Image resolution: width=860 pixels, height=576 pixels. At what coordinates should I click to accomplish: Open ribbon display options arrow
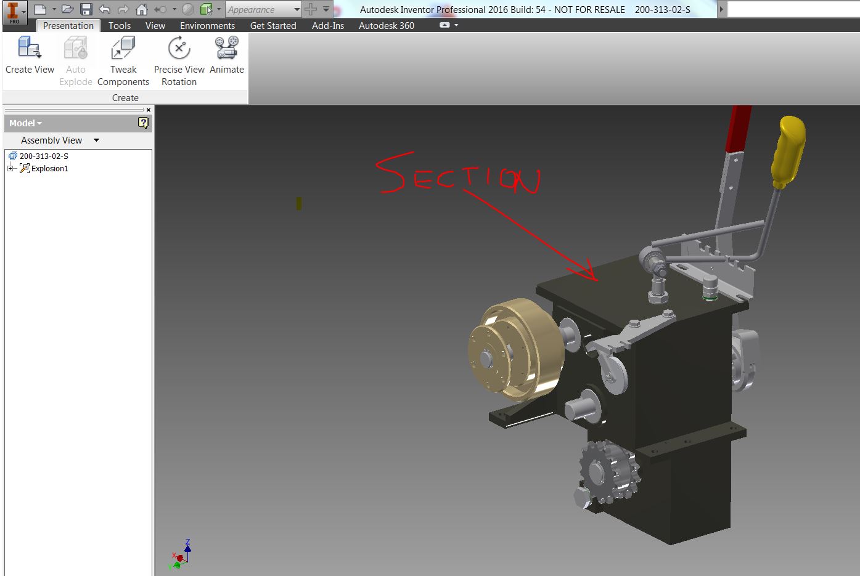pos(456,25)
